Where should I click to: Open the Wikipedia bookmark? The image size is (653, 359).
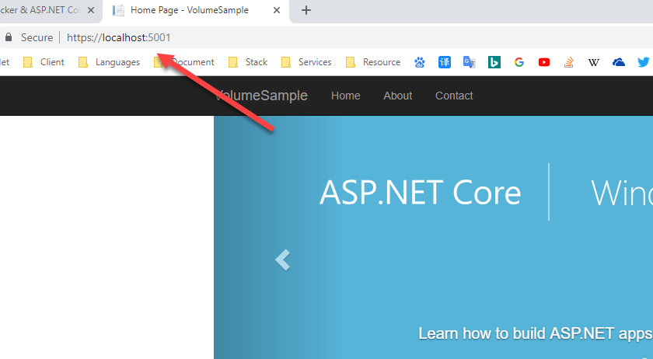593,62
